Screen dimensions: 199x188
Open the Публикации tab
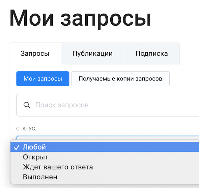click(x=92, y=54)
